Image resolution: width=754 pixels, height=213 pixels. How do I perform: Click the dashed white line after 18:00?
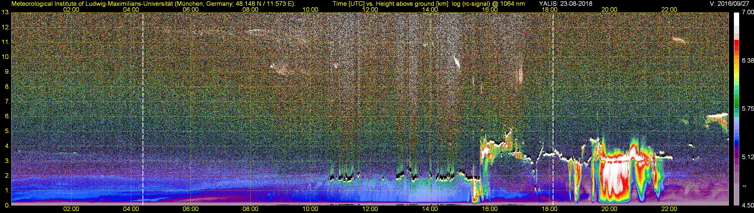click(x=553, y=109)
